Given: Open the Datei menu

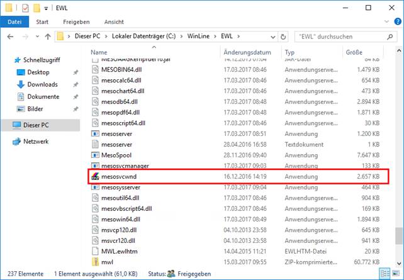Looking at the screenshot, I should tap(13, 22).
